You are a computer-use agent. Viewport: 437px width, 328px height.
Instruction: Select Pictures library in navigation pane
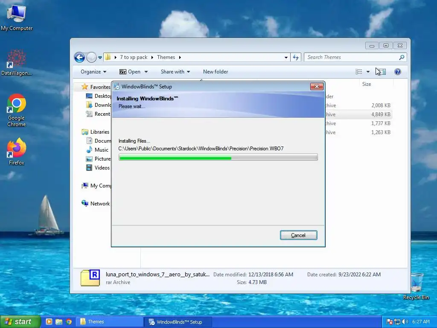99,159
